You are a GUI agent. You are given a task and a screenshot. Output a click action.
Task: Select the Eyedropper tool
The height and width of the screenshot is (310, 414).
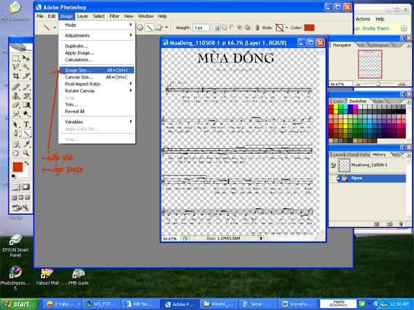tap(26, 144)
